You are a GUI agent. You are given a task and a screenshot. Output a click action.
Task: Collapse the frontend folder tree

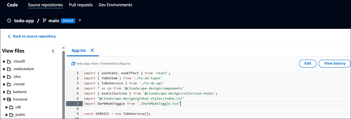pyautogui.click(x=4, y=100)
